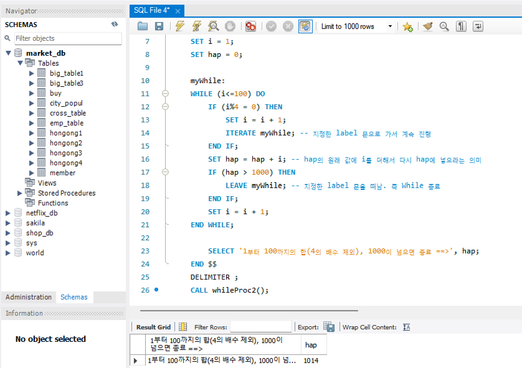Open a SQL script file via folder icon
The width and height of the screenshot is (522, 368).
[x=143, y=26]
